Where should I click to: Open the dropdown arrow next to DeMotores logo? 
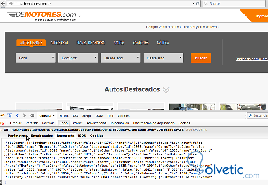(x=79, y=16)
